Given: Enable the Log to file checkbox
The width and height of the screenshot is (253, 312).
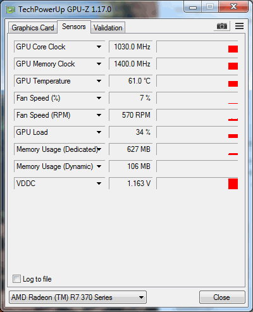Looking at the screenshot, I should click(x=16, y=278).
